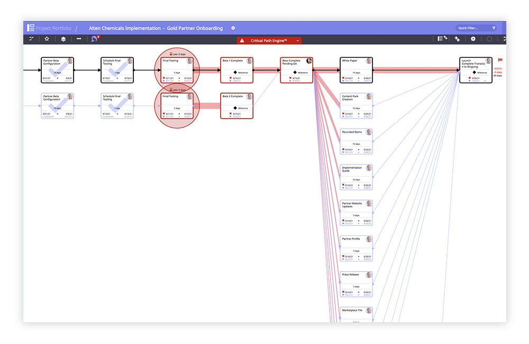Click the layers icon in the left toolbar
This screenshot has width=529, height=344.
click(62, 39)
